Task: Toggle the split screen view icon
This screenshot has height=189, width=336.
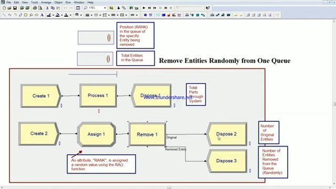Action: point(78,8)
